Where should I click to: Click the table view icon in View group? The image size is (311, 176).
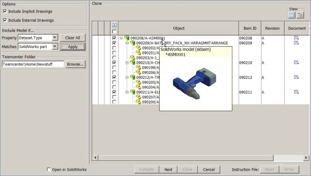(292, 15)
